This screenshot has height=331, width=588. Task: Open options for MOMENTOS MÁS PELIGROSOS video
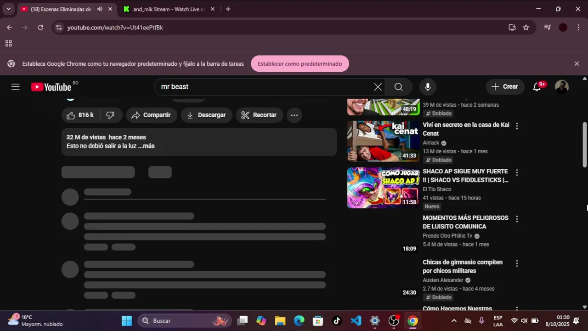[517, 219]
